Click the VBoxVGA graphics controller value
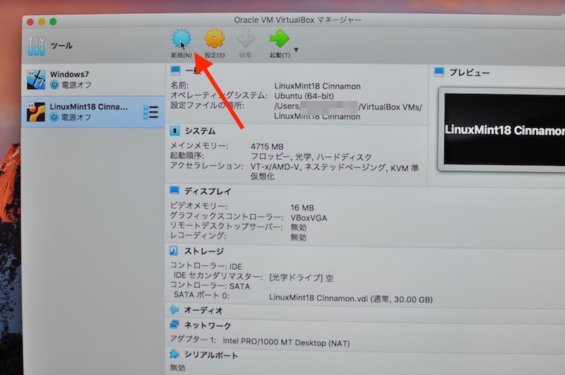 (x=309, y=218)
